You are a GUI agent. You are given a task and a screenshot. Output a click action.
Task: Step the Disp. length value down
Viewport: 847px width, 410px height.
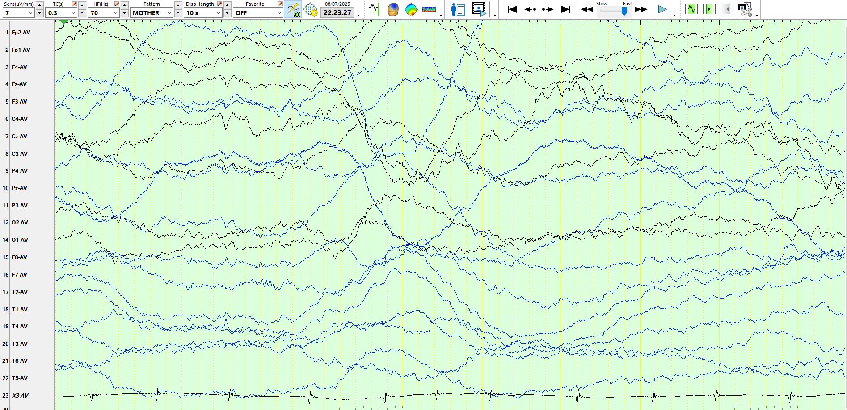[228, 13]
